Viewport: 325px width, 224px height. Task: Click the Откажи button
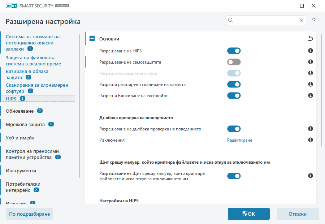point(298,214)
